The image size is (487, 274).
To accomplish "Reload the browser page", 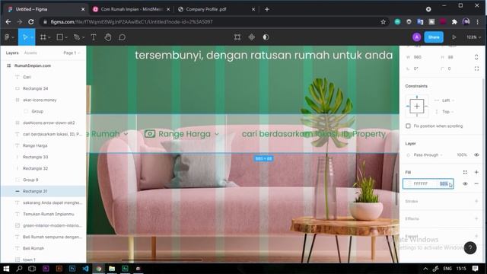I will click(x=31, y=22).
